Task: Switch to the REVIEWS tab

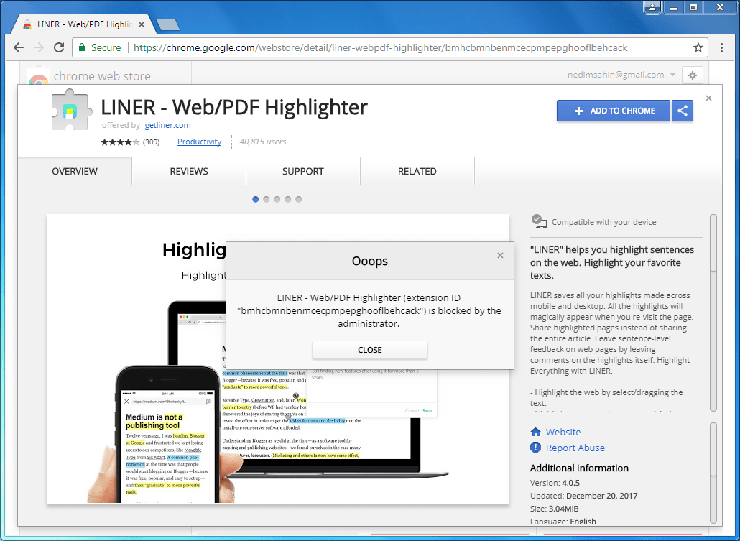Action: click(x=189, y=172)
